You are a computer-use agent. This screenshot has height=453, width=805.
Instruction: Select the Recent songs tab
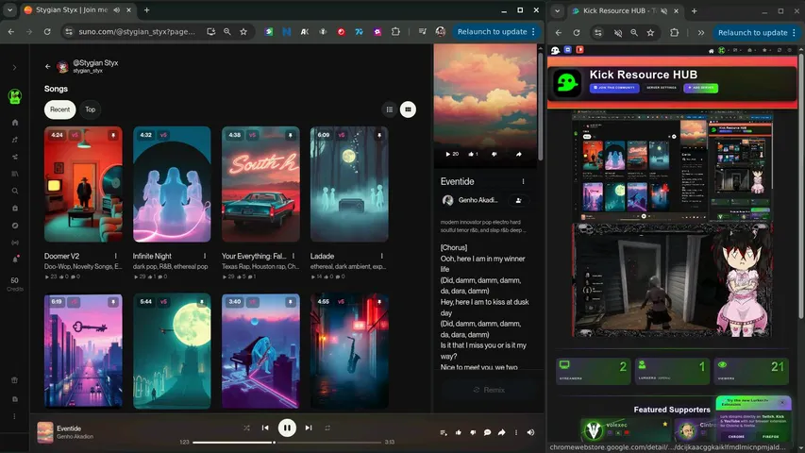[60, 109]
